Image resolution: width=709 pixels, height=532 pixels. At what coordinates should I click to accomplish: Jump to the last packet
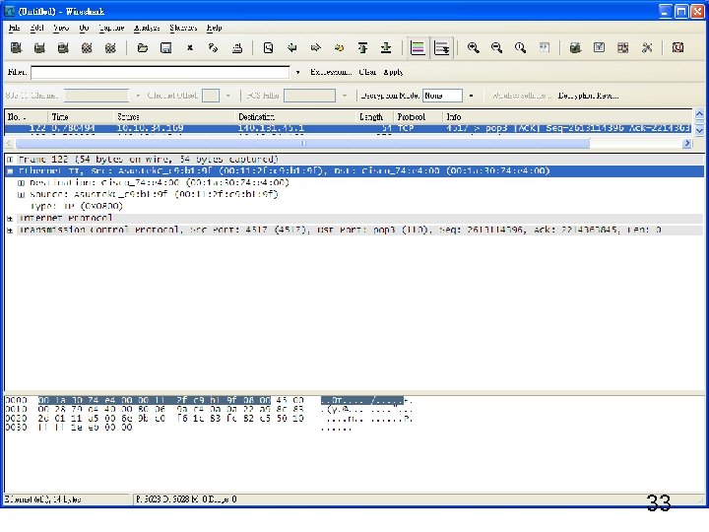click(x=386, y=47)
